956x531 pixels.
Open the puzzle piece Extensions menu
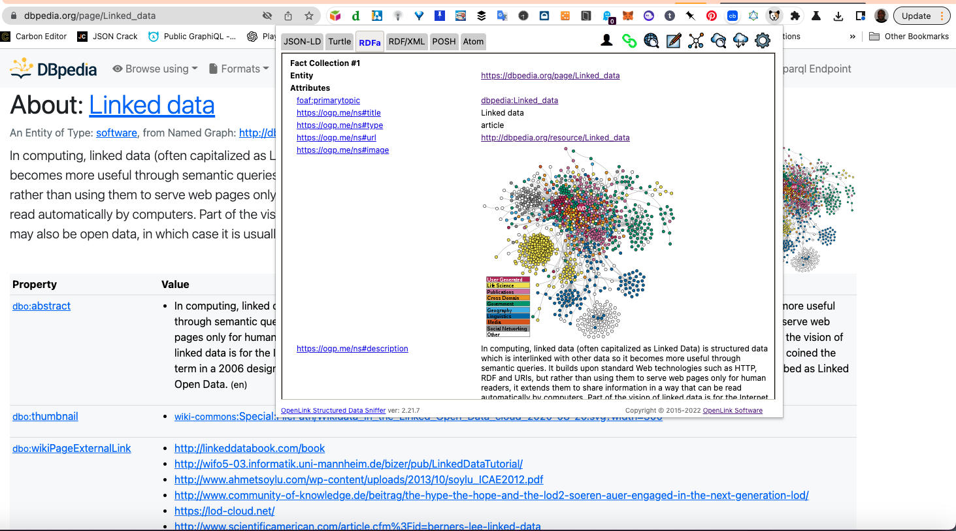(x=795, y=16)
